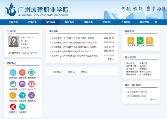The image size is (167, 119).
Task: Open the 后勤通知 notice dated 2025-09-14
Action: tap(75, 43)
